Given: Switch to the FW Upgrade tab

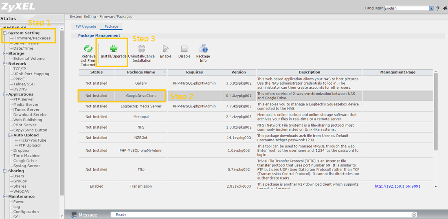Looking at the screenshot, I should point(86,26).
